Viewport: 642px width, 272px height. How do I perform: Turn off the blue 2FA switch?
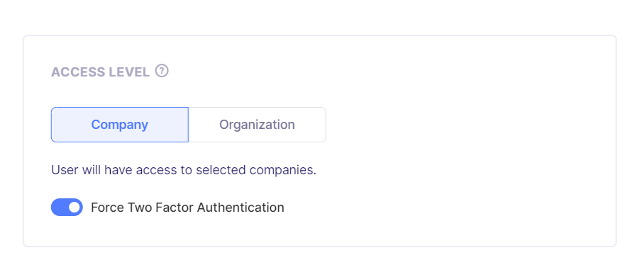coord(67,208)
